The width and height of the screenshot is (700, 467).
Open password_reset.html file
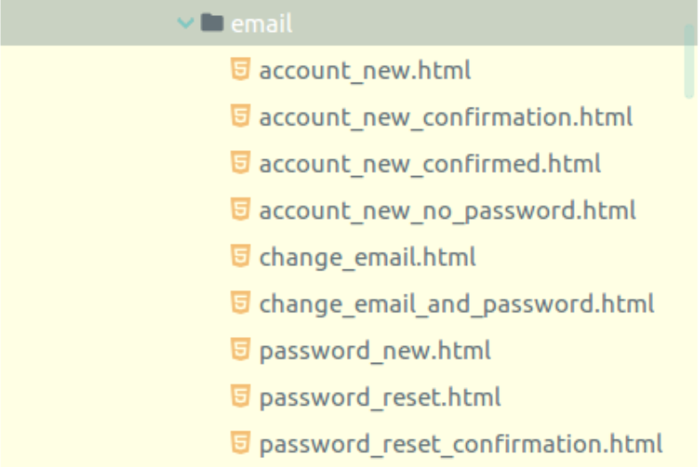[x=380, y=398]
